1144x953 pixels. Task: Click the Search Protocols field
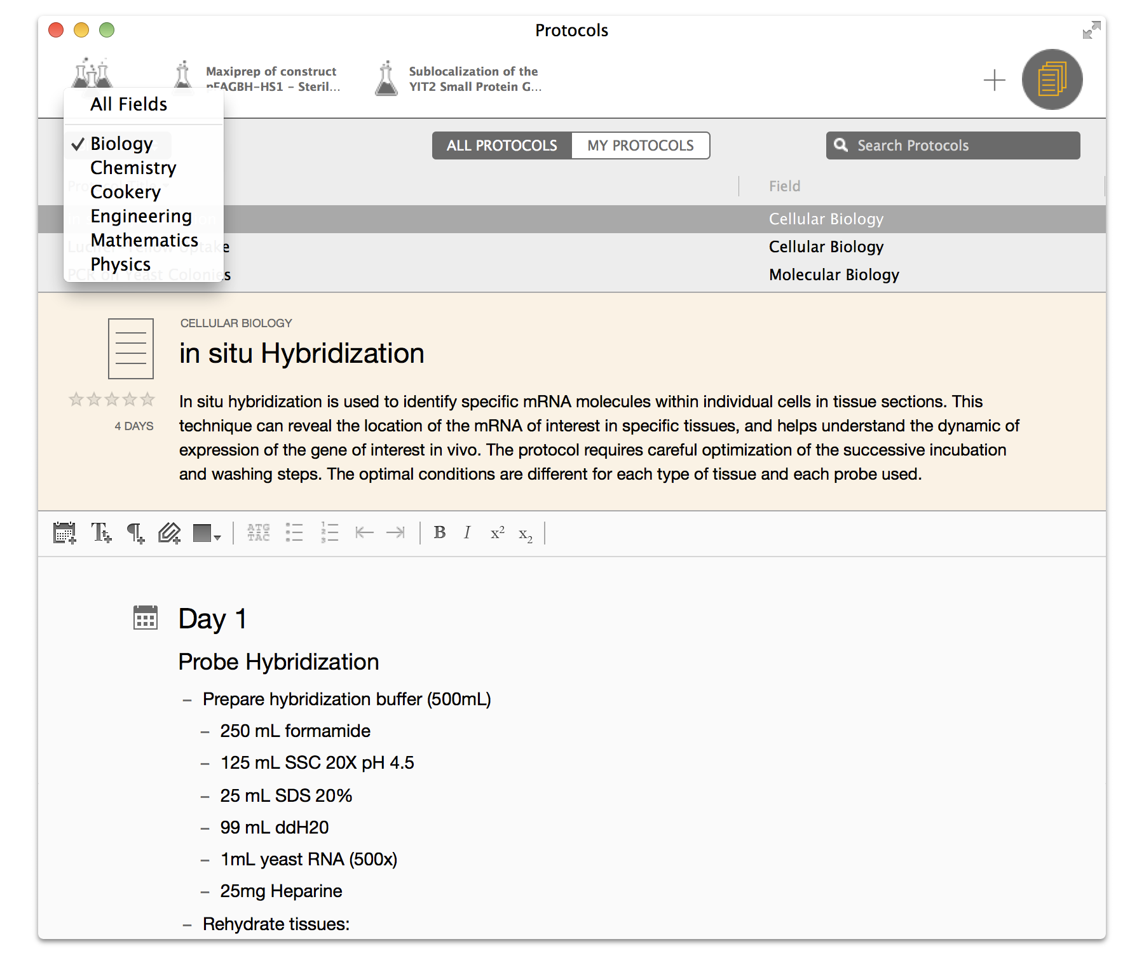[953, 145]
